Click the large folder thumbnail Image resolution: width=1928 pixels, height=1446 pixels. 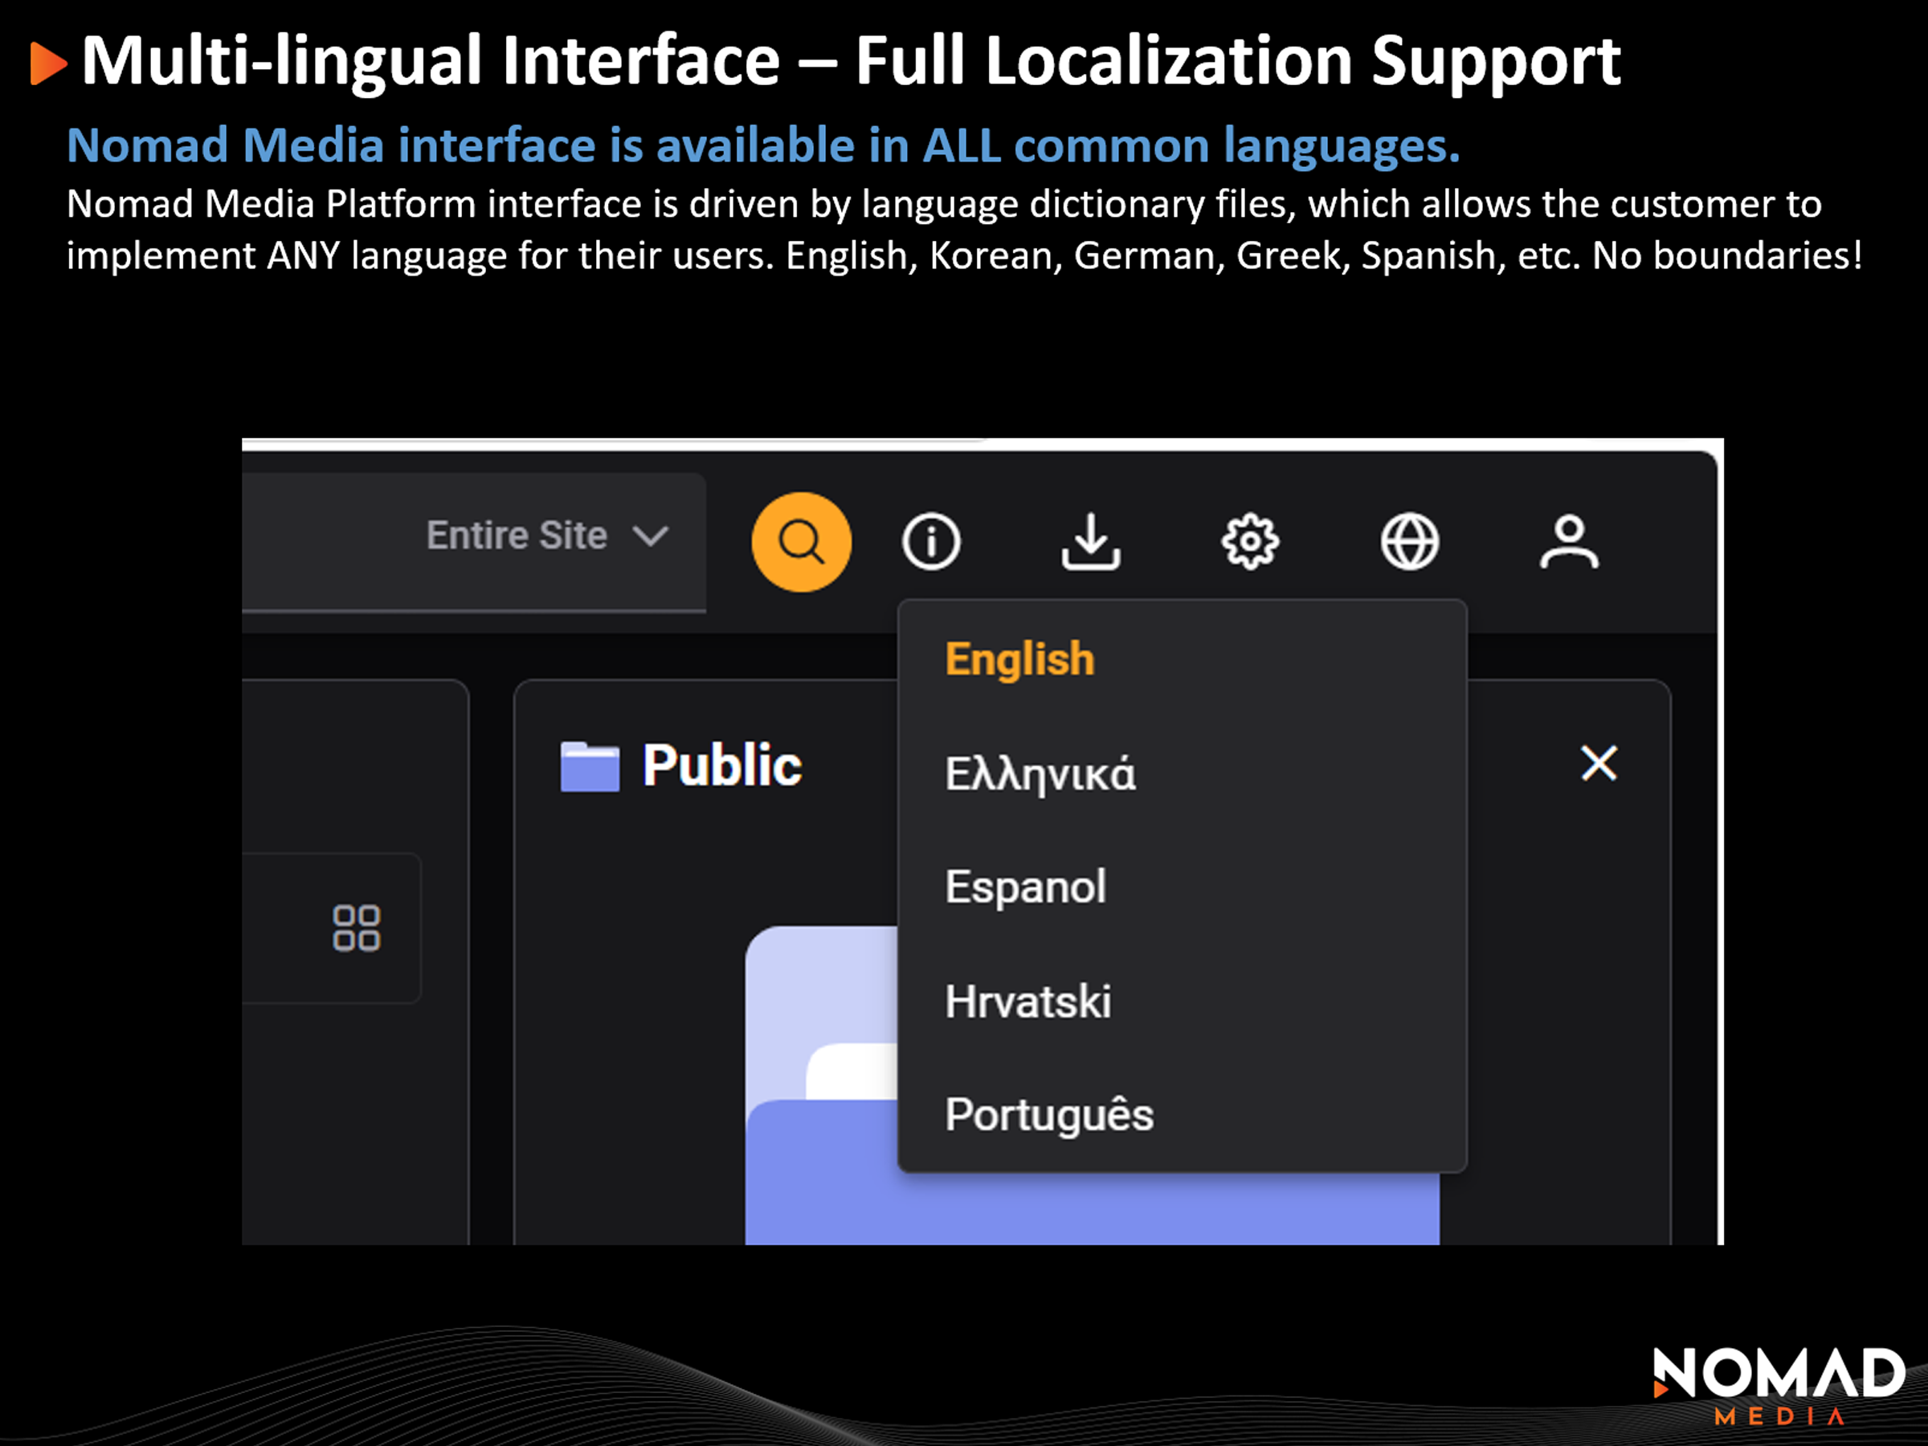(x=1091, y=1085)
